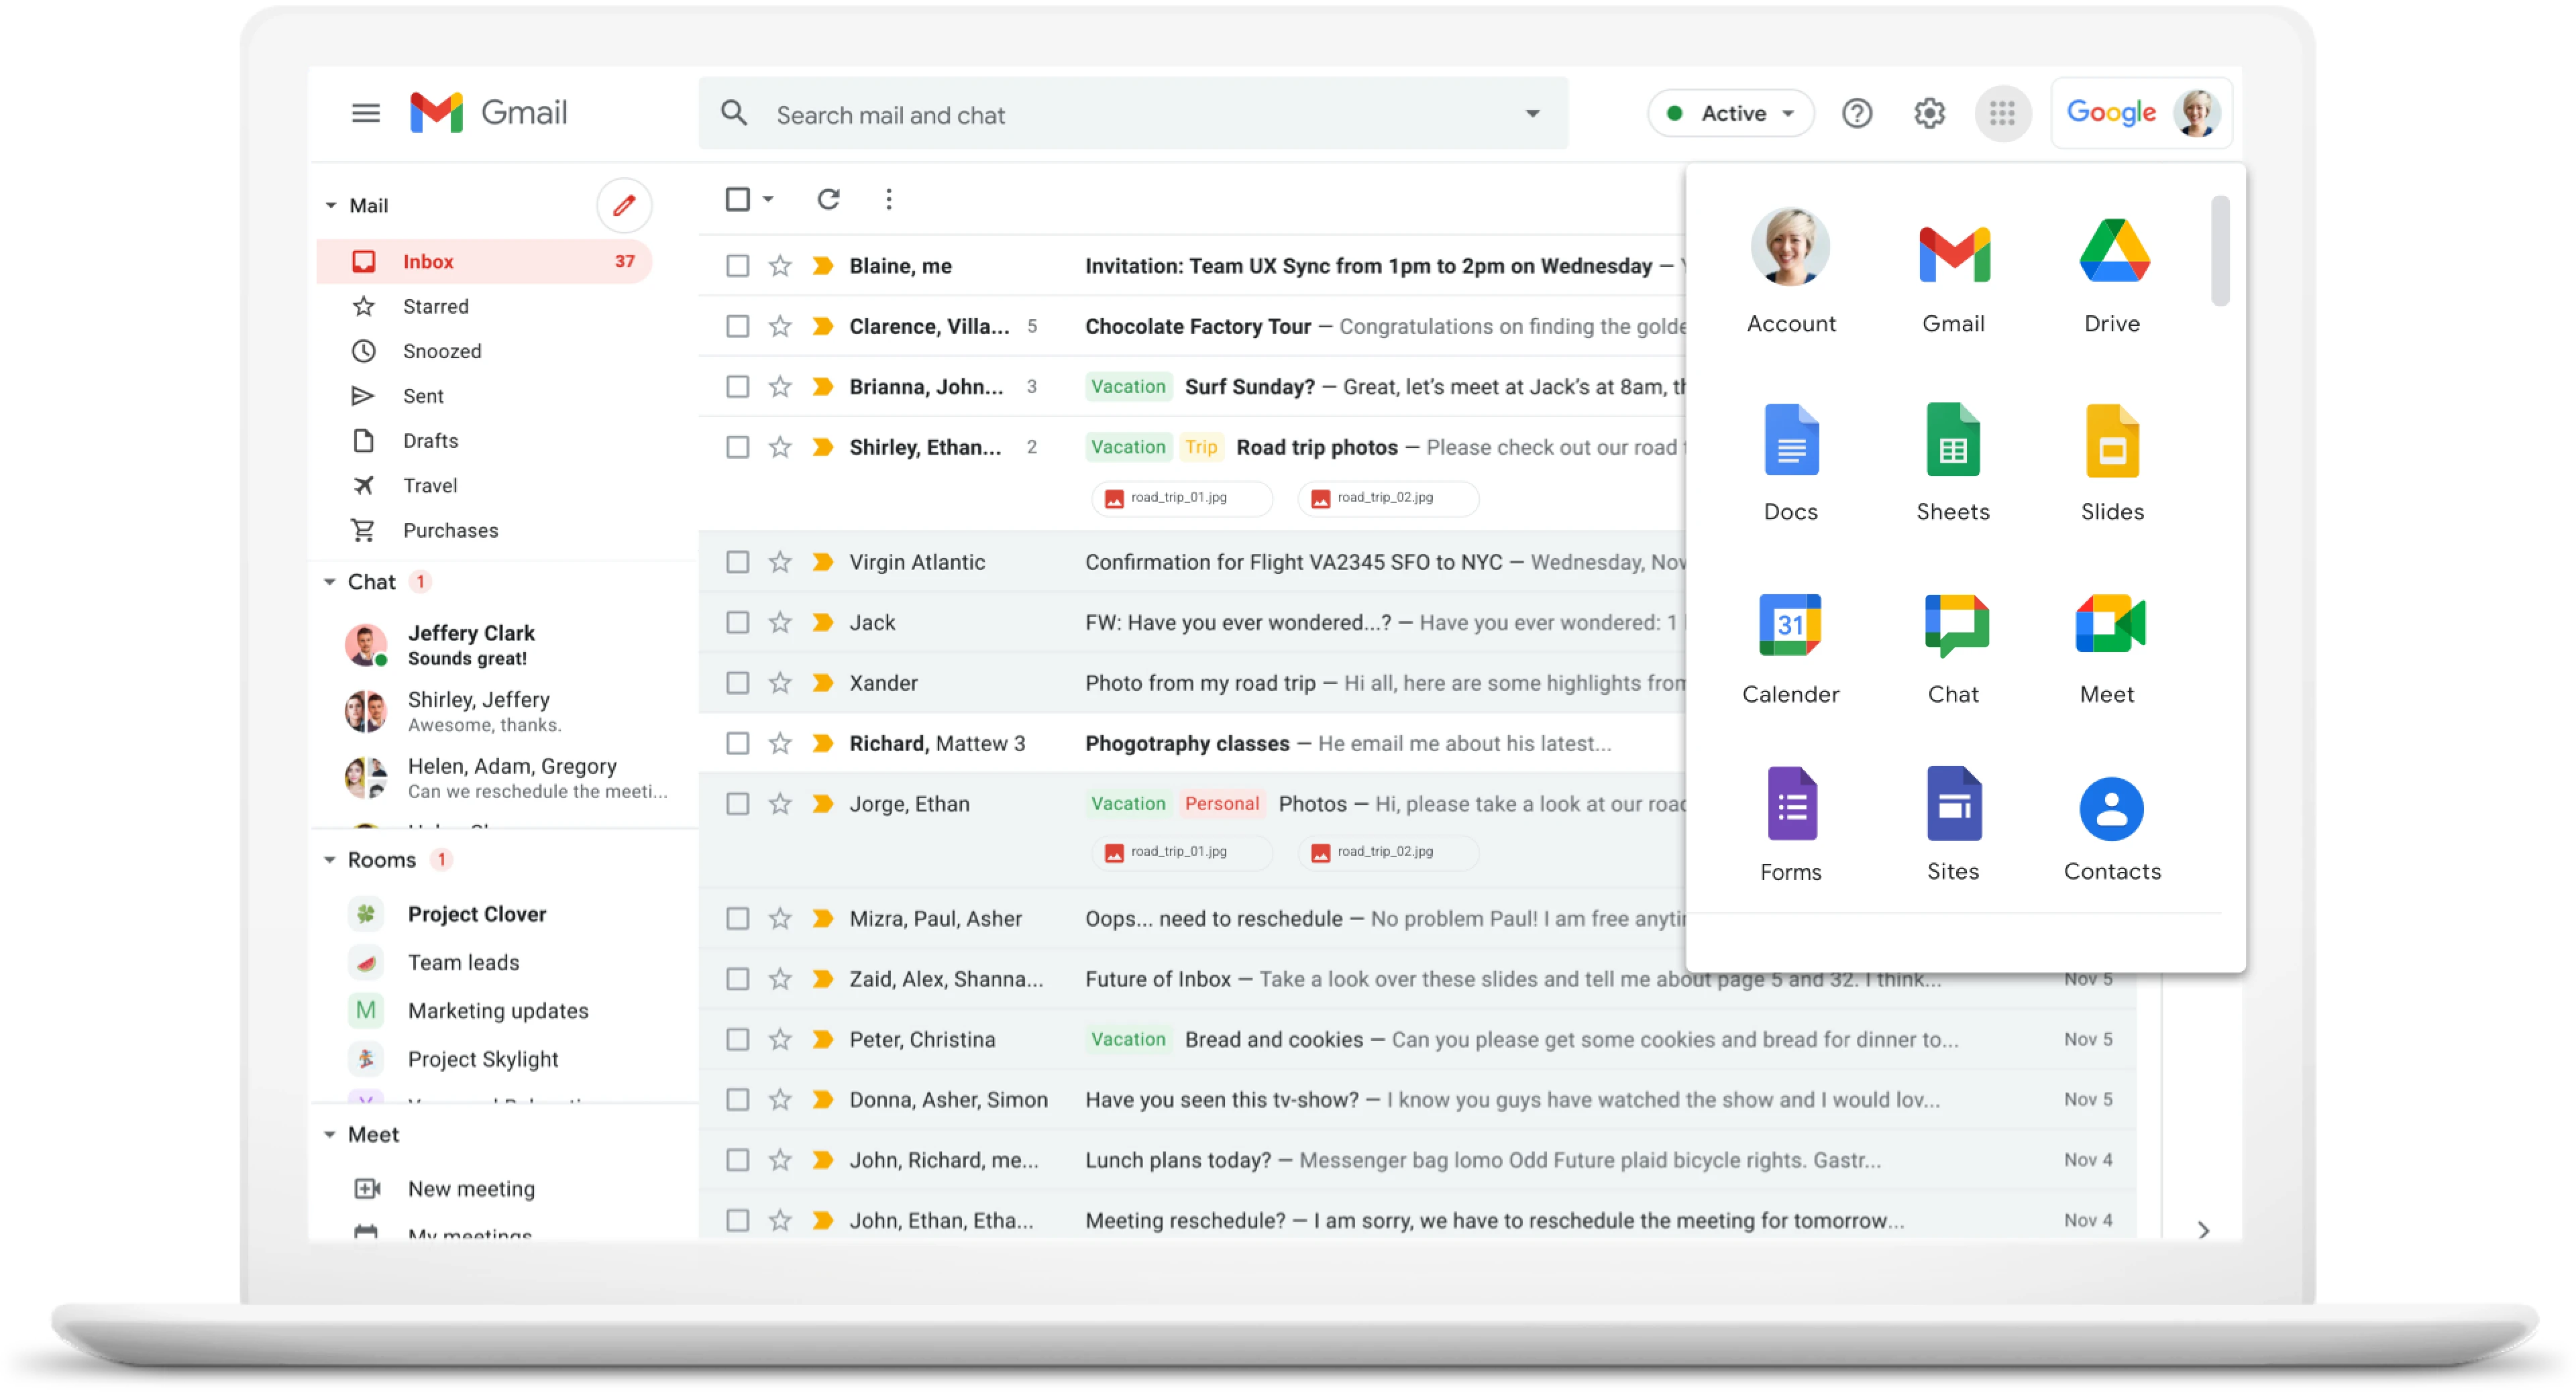Open Contacts from the apps panel

[2111, 808]
